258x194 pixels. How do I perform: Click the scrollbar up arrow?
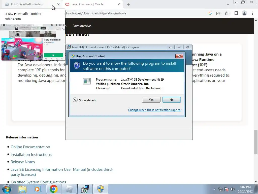[x=256, y=20]
